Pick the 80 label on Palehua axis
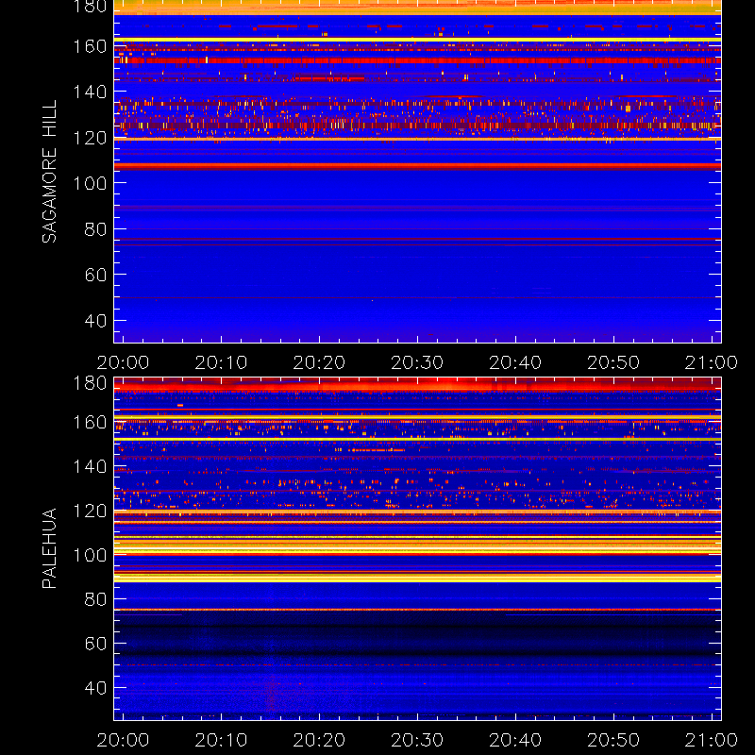This screenshot has width=755, height=755. click(96, 599)
